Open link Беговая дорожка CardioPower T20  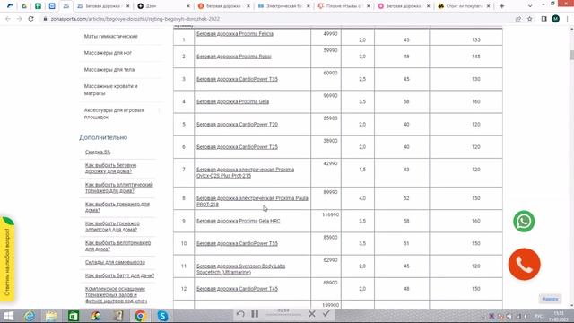tap(237, 125)
